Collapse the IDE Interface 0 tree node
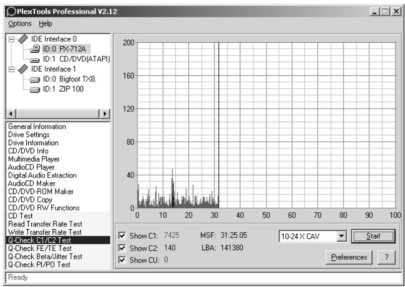This screenshot has height=287, width=405. (x=12, y=39)
